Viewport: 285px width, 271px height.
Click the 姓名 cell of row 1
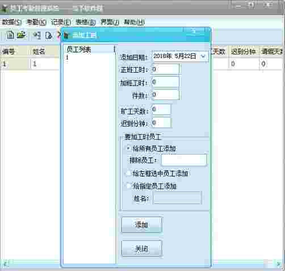(45, 64)
